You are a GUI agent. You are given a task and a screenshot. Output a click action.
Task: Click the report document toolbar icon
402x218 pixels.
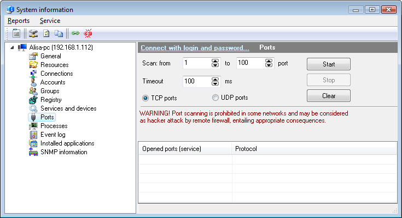(x=16, y=33)
